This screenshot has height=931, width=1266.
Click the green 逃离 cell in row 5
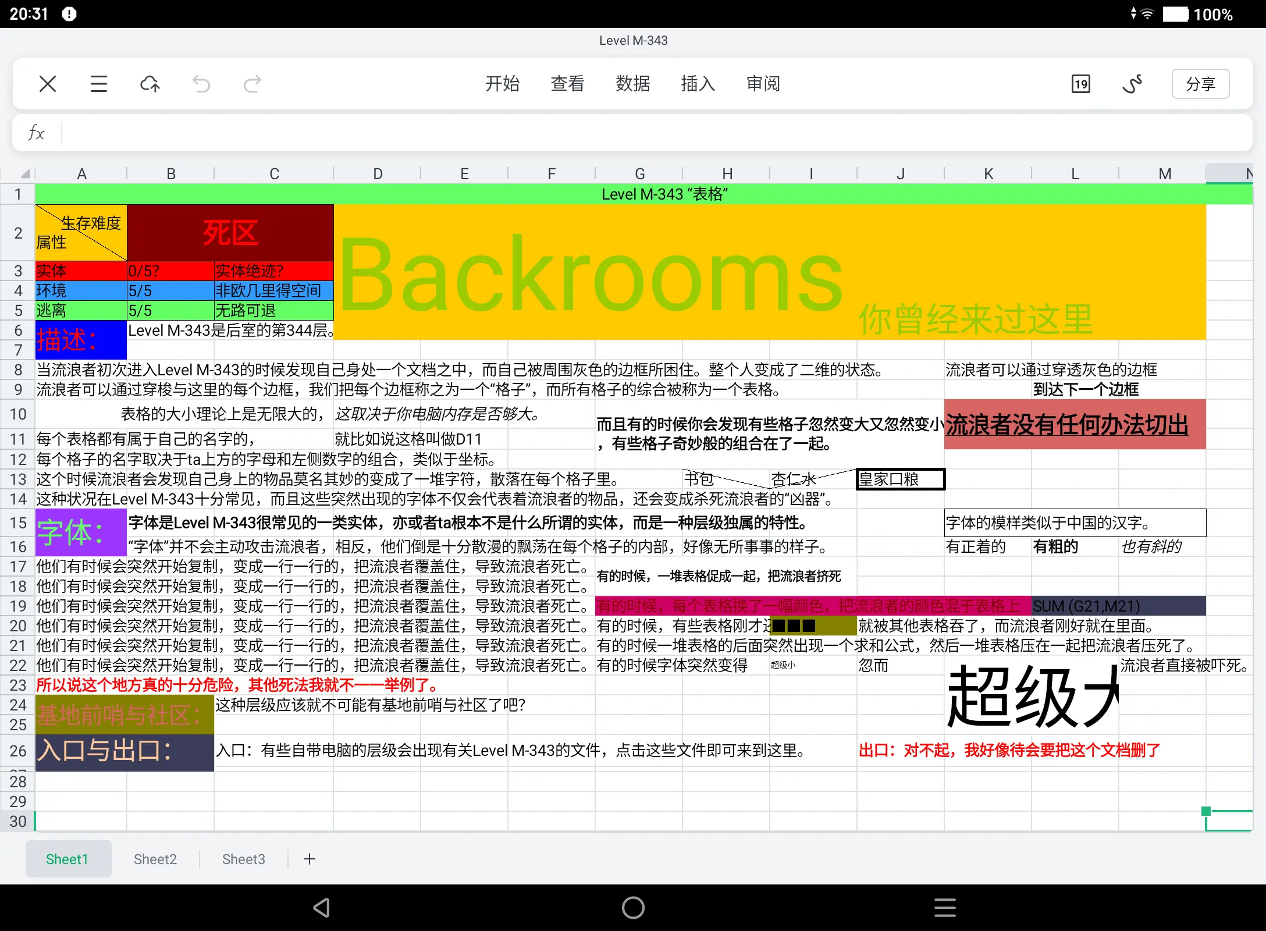tap(81, 310)
